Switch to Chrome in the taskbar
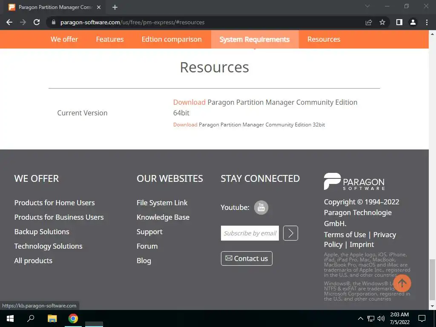The height and width of the screenshot is (327, 436). point(73,318)
